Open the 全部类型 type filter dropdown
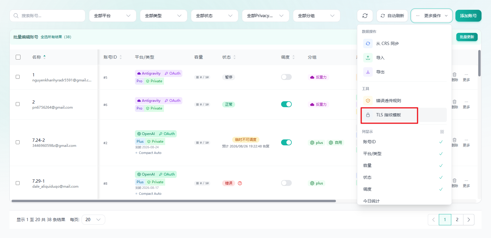The height and width of the screenshot is (238, 491). click(164, 16)
